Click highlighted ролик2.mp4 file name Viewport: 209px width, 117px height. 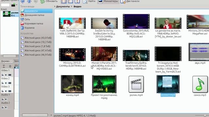[168, 95]
